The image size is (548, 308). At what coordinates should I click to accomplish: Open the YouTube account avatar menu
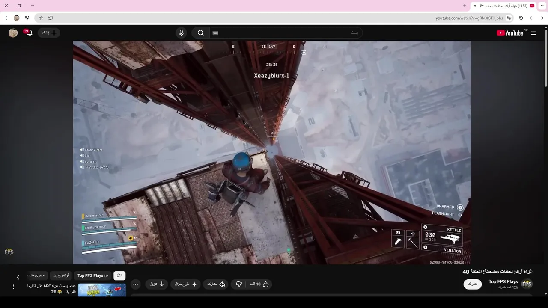coord(13,33)
